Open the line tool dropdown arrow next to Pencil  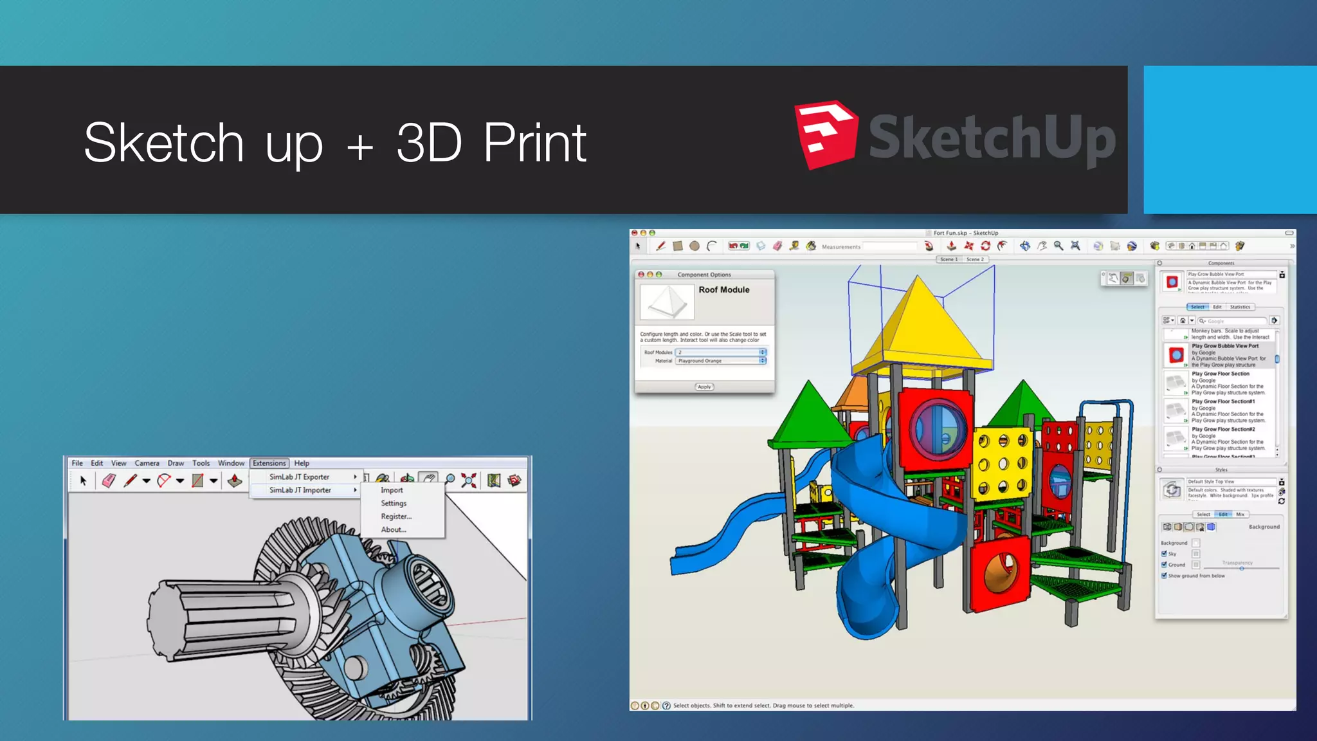[147, 480]
